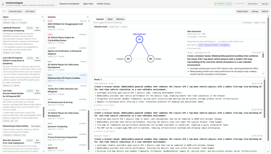Open Privacy-Preserving Computation session
Screen dimensions: 271x154
point(67,137)
